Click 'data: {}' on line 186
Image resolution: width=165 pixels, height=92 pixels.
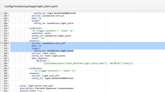click(x=36, y=18)
